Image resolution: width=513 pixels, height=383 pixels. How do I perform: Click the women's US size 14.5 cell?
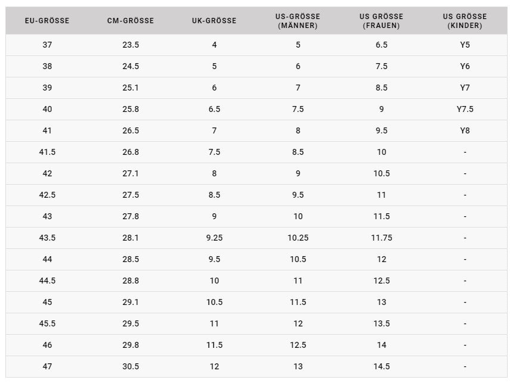(x=381, y=366)
